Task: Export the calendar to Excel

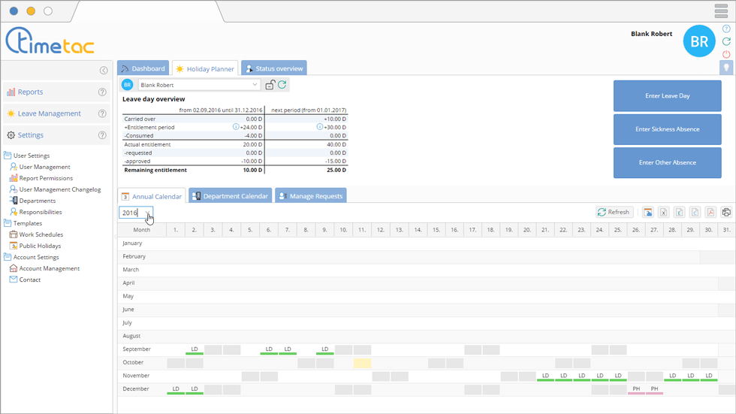Action: click(663, 213)
